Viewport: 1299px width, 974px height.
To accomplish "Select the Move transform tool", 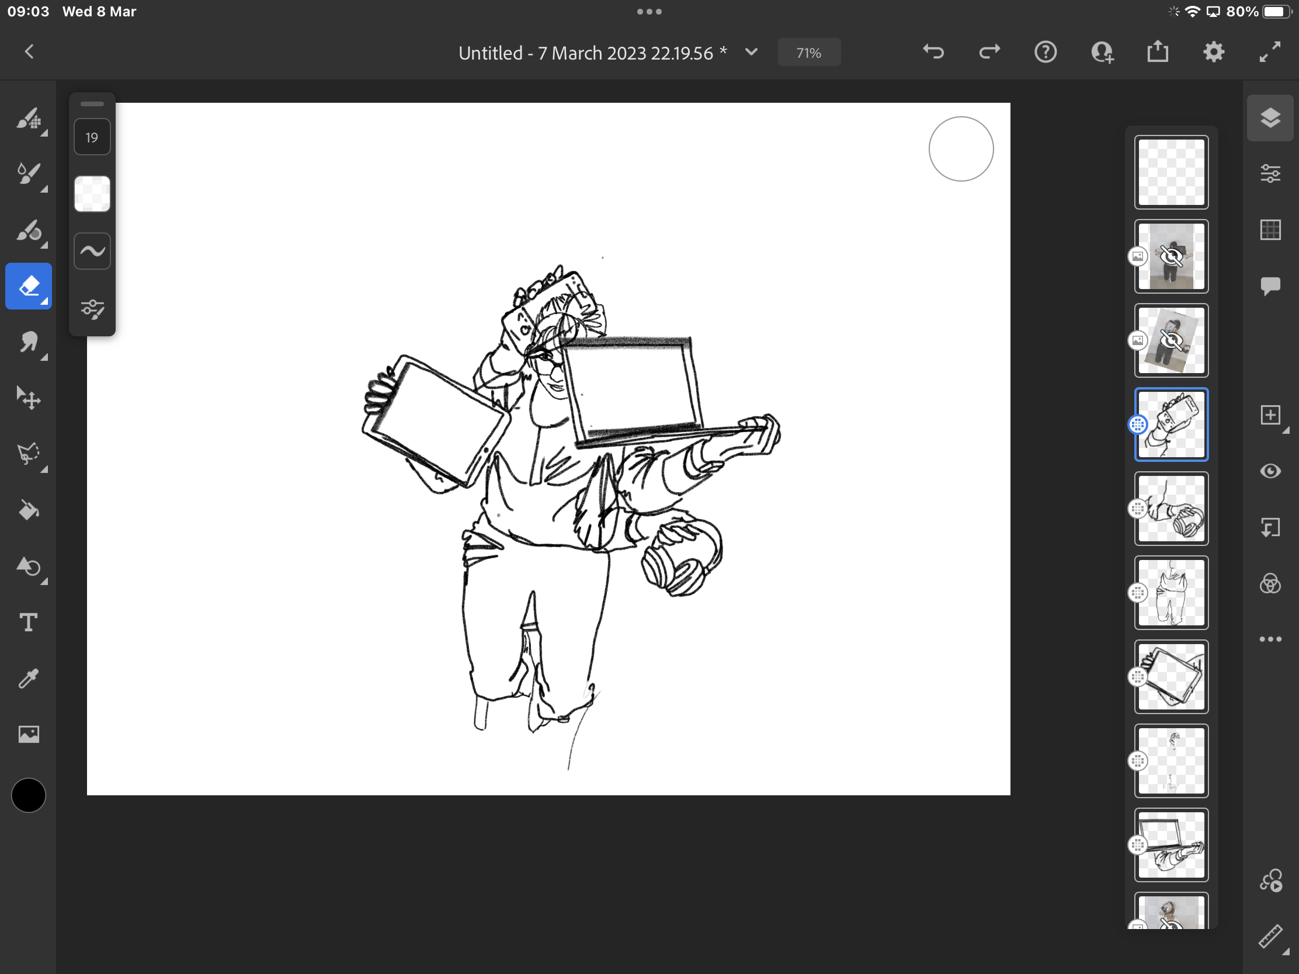I will point(28,398).
